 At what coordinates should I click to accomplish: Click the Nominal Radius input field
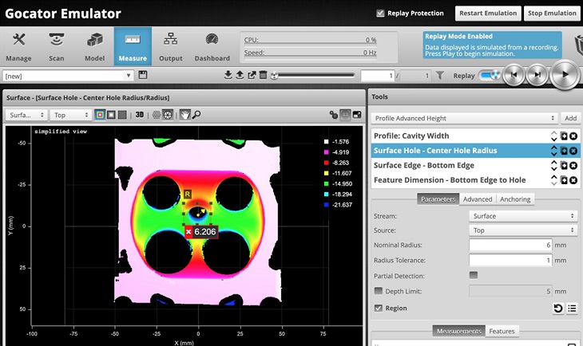510,245
